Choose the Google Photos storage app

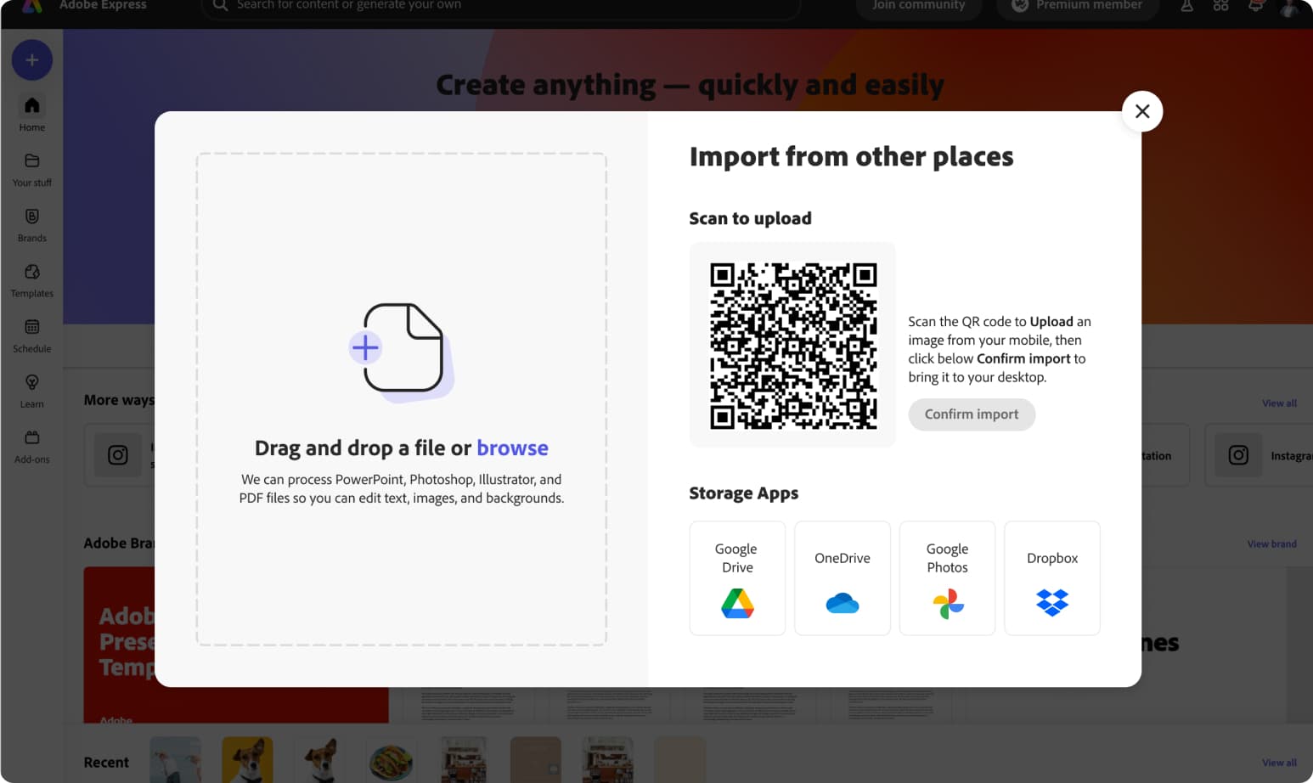click(x=947, y=578)
